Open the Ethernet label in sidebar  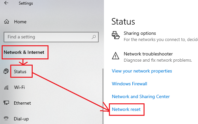[x=22, y=103]
